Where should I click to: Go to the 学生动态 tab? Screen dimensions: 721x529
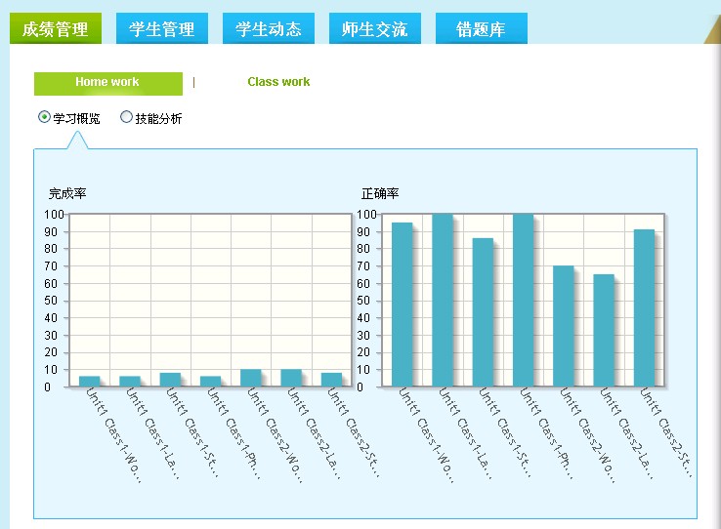[x=269, y=29]
